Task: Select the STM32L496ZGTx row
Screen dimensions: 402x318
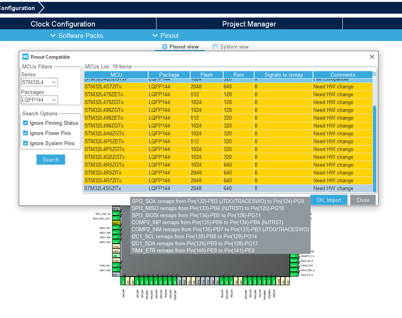Action: point(229,126)
